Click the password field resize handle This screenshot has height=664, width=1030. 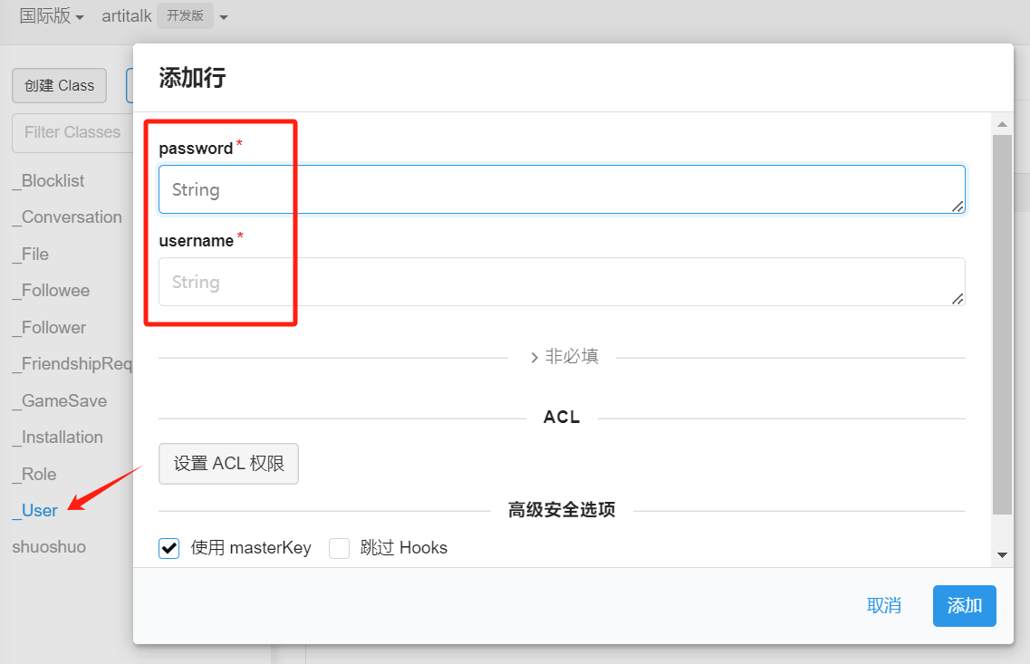point(958,207)
